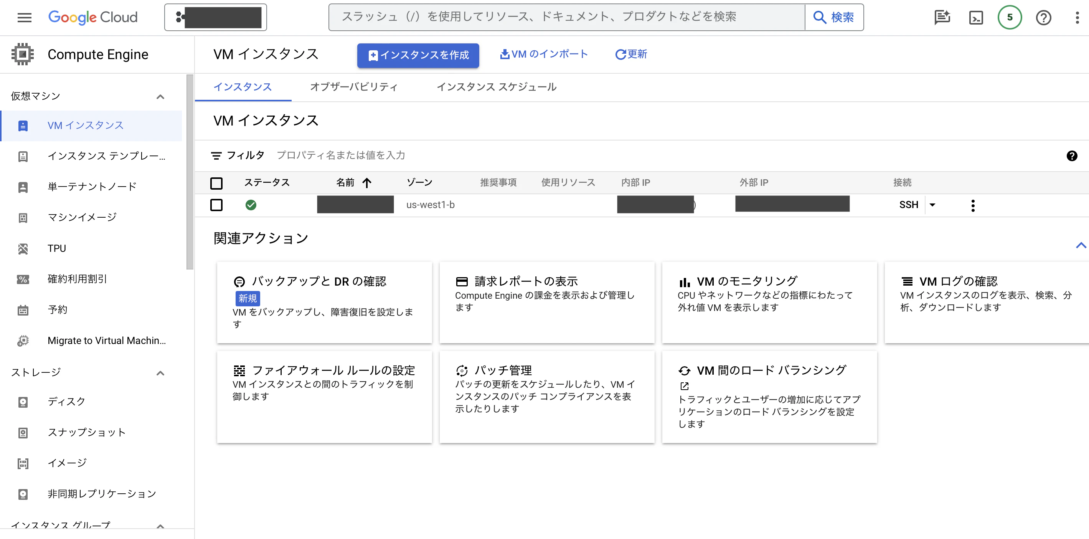Collapse the 関連アクション section
The width and height of the screenshot is (1089, 539).
[x=1081, y=245]
